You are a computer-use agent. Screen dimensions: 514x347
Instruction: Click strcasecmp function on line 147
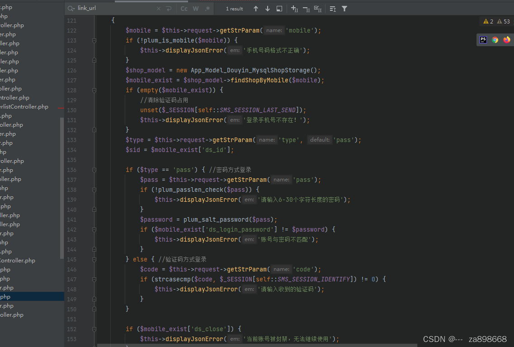tap(172, 279)
